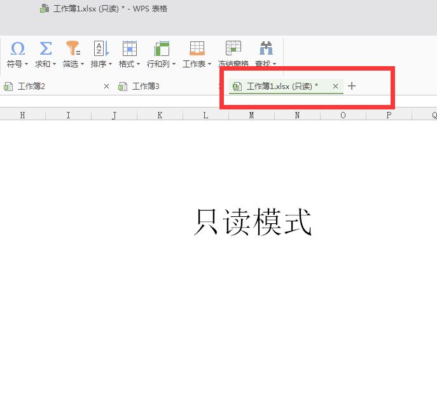The width and height of the screenshot is (437, 409).
Task: Select column I header
Action: [x=68, y=115]
